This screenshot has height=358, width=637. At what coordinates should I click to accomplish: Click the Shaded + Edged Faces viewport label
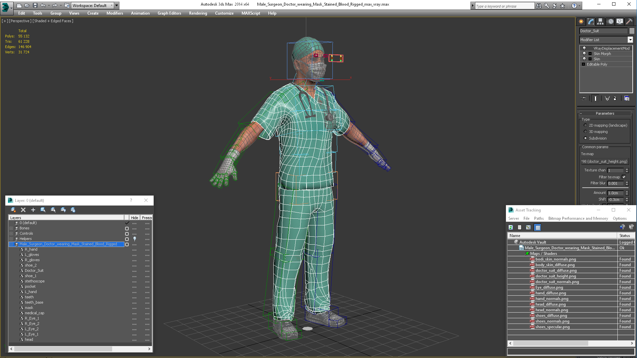[x=53, y=21]
